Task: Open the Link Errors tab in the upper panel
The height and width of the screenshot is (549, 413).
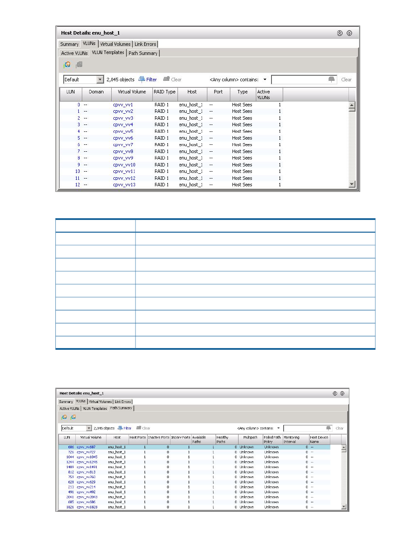Action: pyautogui.click(x=145, y=44)
